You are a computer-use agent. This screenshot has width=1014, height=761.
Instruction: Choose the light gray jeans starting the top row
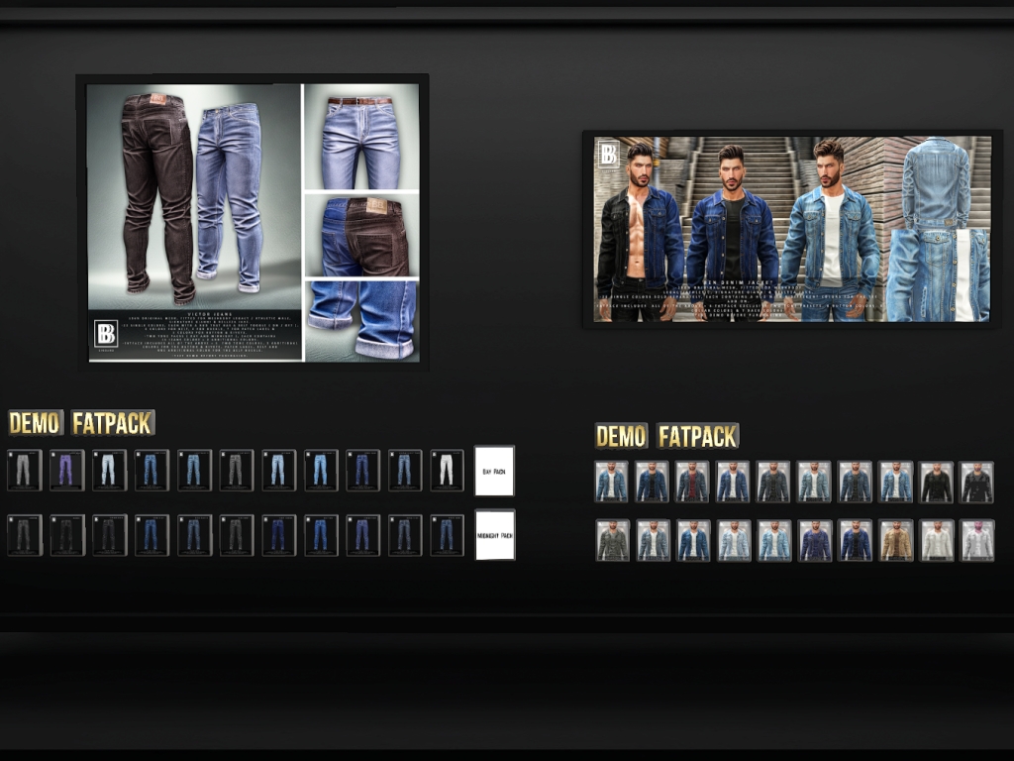point(24,470)
